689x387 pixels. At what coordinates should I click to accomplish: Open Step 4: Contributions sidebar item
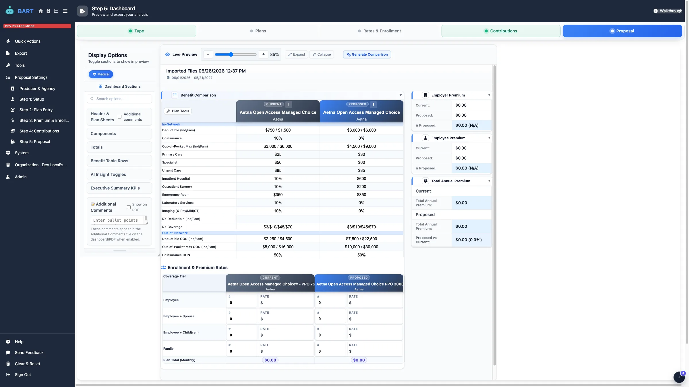pos(40,131)
